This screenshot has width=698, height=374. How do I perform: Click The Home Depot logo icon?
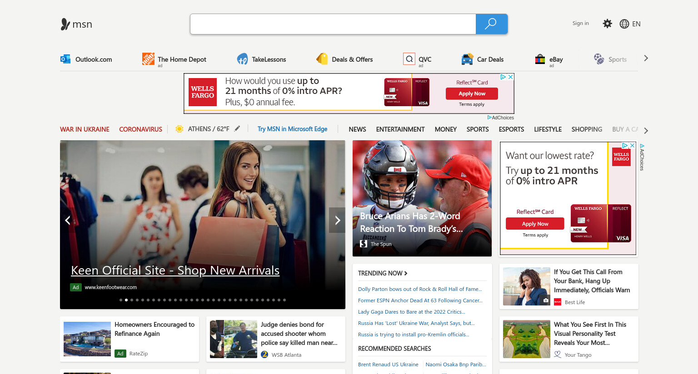pos(148,59)
